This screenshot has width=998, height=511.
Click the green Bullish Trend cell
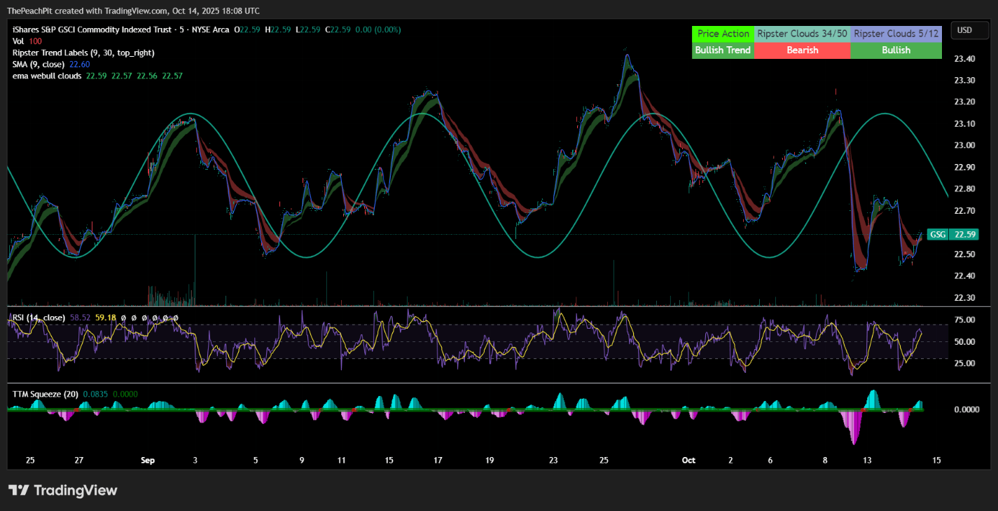point(723,50)
